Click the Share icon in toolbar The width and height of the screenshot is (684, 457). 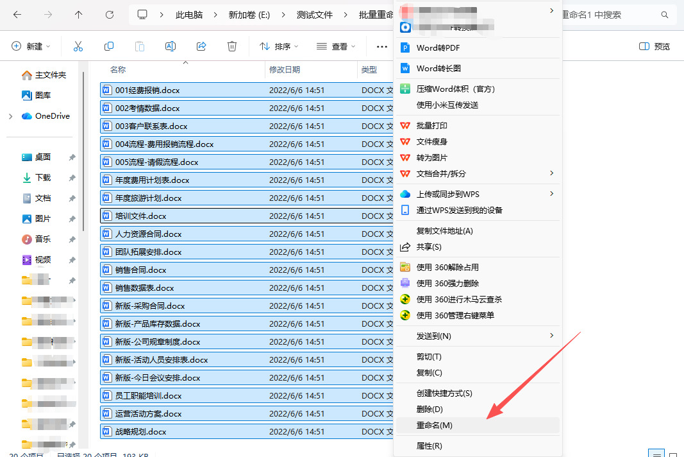[201, 46]
